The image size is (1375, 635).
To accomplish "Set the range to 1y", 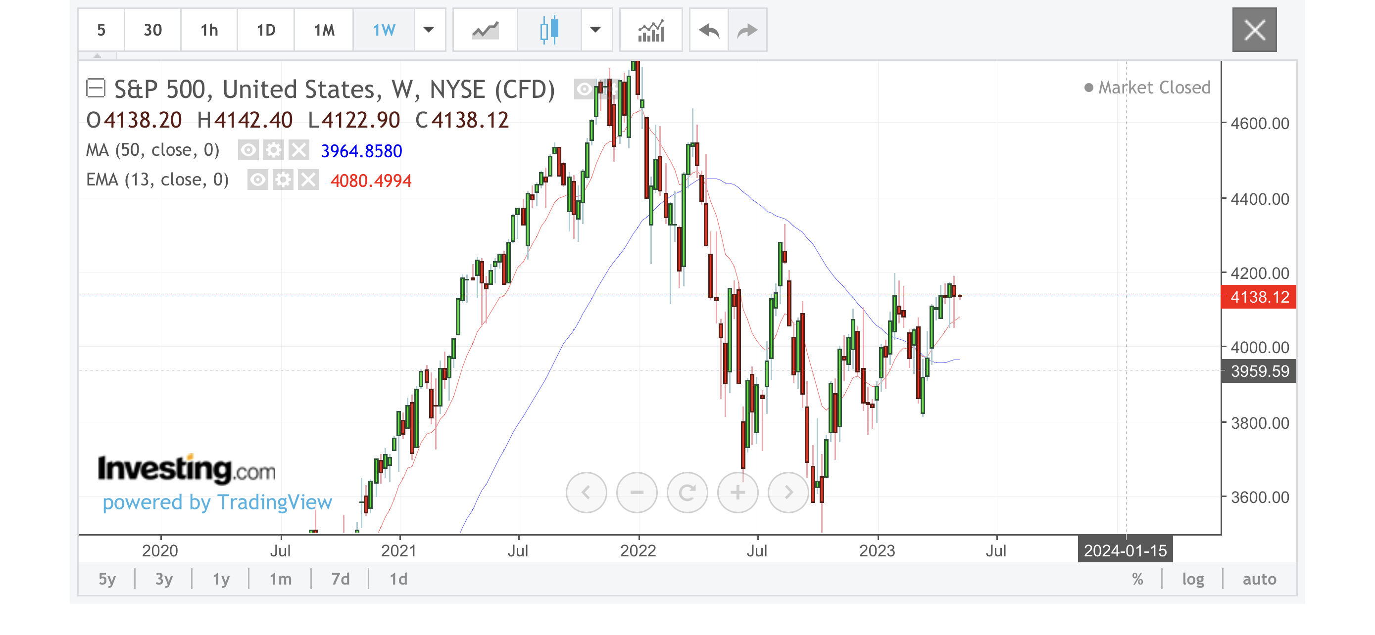I will tap(221, 579).
